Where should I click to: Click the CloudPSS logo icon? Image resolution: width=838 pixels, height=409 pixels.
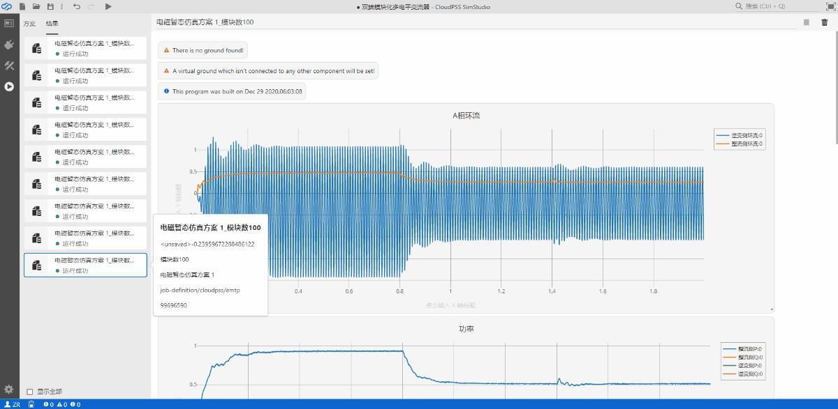tap(7, 6)
